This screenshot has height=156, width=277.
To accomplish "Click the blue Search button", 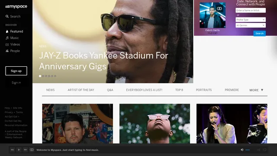I will click(x=260, y=33).
